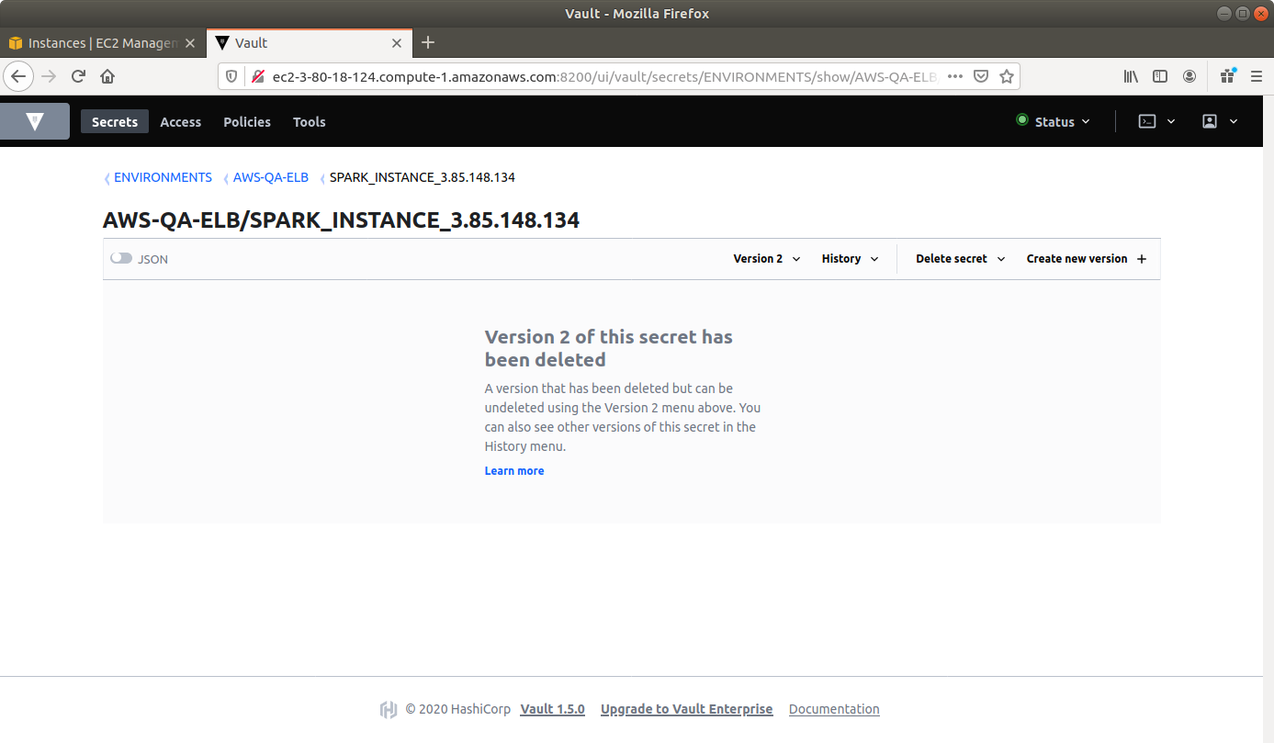Click Create new version
Viewport: 1274px width, 743px height.
click(x=1087, y=259)
